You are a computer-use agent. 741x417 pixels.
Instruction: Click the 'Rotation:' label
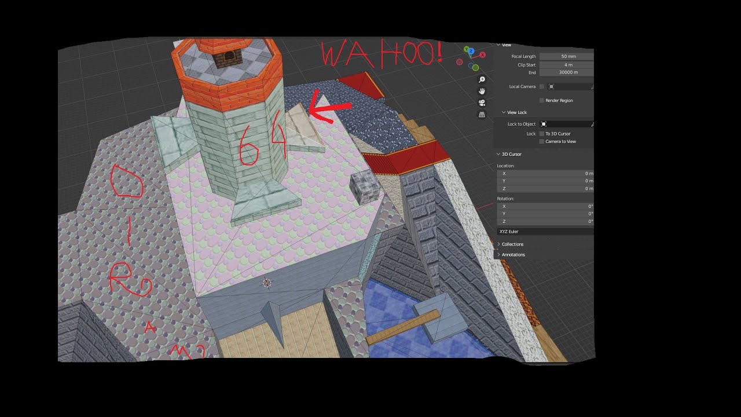pos(505,199)
